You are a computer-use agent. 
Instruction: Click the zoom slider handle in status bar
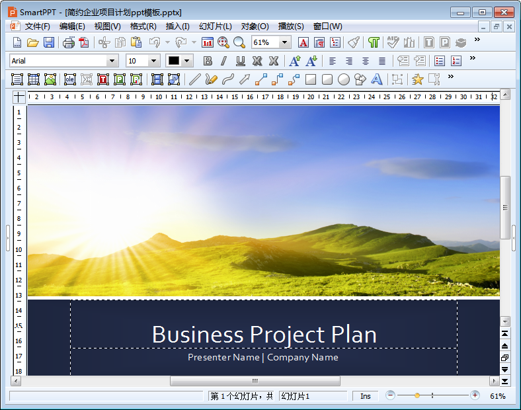pos(417,395)
